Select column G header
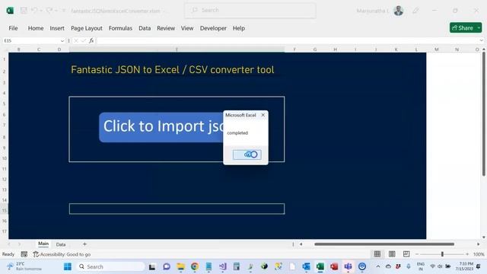 click(315, 49)
